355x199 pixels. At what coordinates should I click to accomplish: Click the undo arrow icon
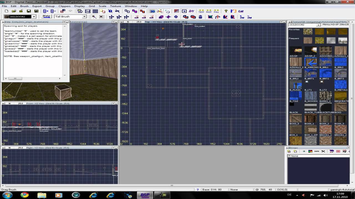tap(70, 11)
